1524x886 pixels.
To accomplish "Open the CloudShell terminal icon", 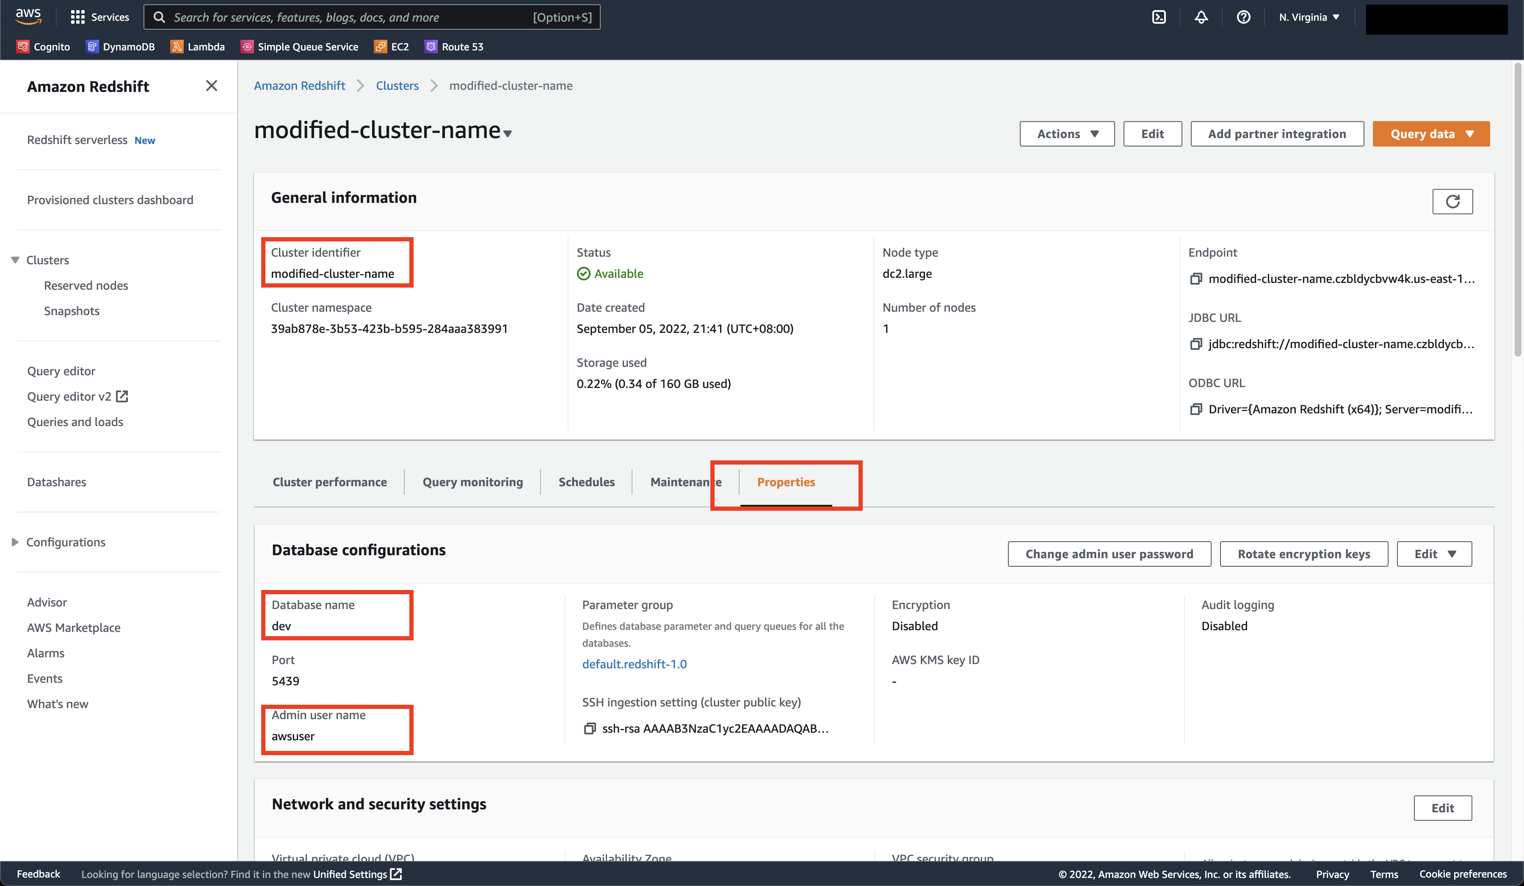I will pos(1159,17).
